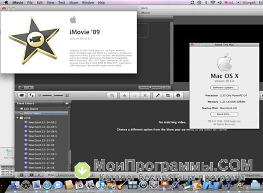Select New Event 11-17-08
This screenshot has height=193, width=263.
coord(42,163)
